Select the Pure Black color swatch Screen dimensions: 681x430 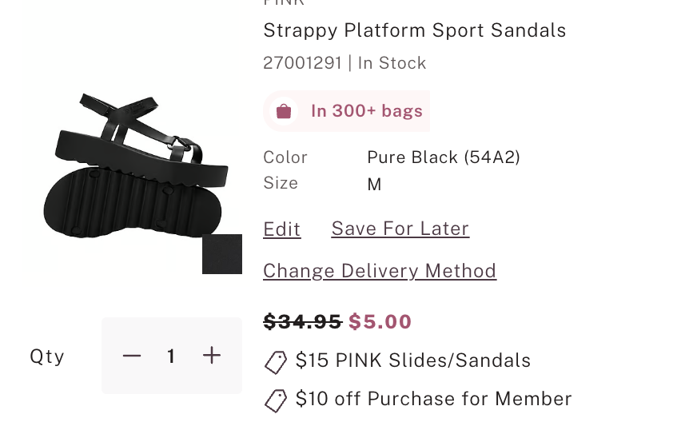pyautogui.click(x=222, y=254)
